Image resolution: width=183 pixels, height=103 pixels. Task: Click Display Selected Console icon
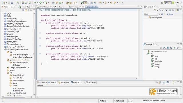(x=168, y=82)
